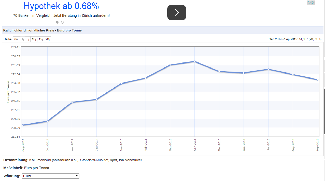
Task: Click the Sep-2015 final data point
Action: [317, 80]
